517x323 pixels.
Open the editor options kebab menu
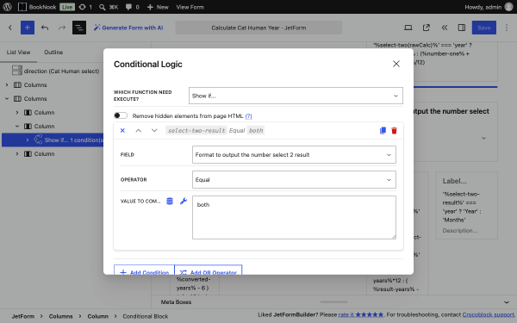click(507, 28)
